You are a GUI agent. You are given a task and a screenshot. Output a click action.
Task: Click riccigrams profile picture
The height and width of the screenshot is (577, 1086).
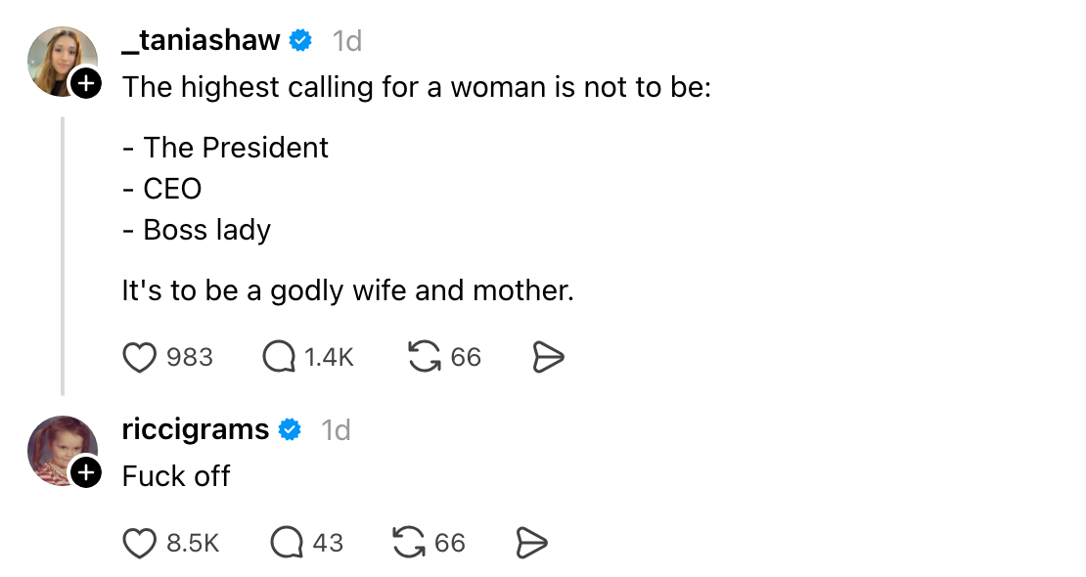(x=61, y=448)
